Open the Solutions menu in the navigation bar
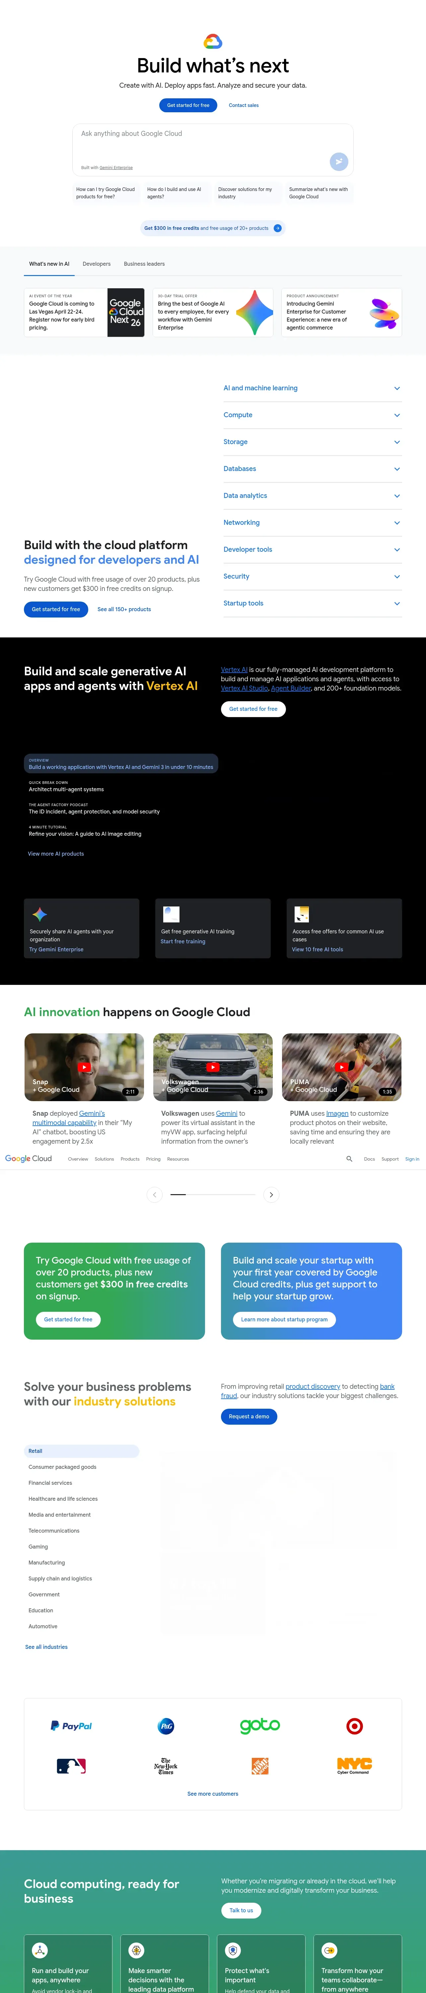The width and height of the screenshot is (426, 1993). [x=105, y=1159]
